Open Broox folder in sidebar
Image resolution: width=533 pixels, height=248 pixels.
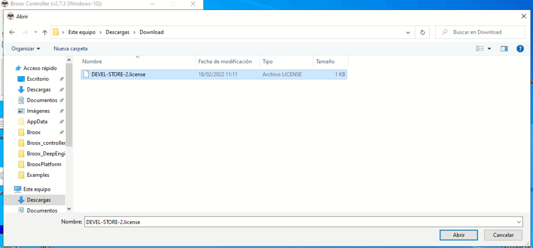pyautogui.click(x=34, y=132)
